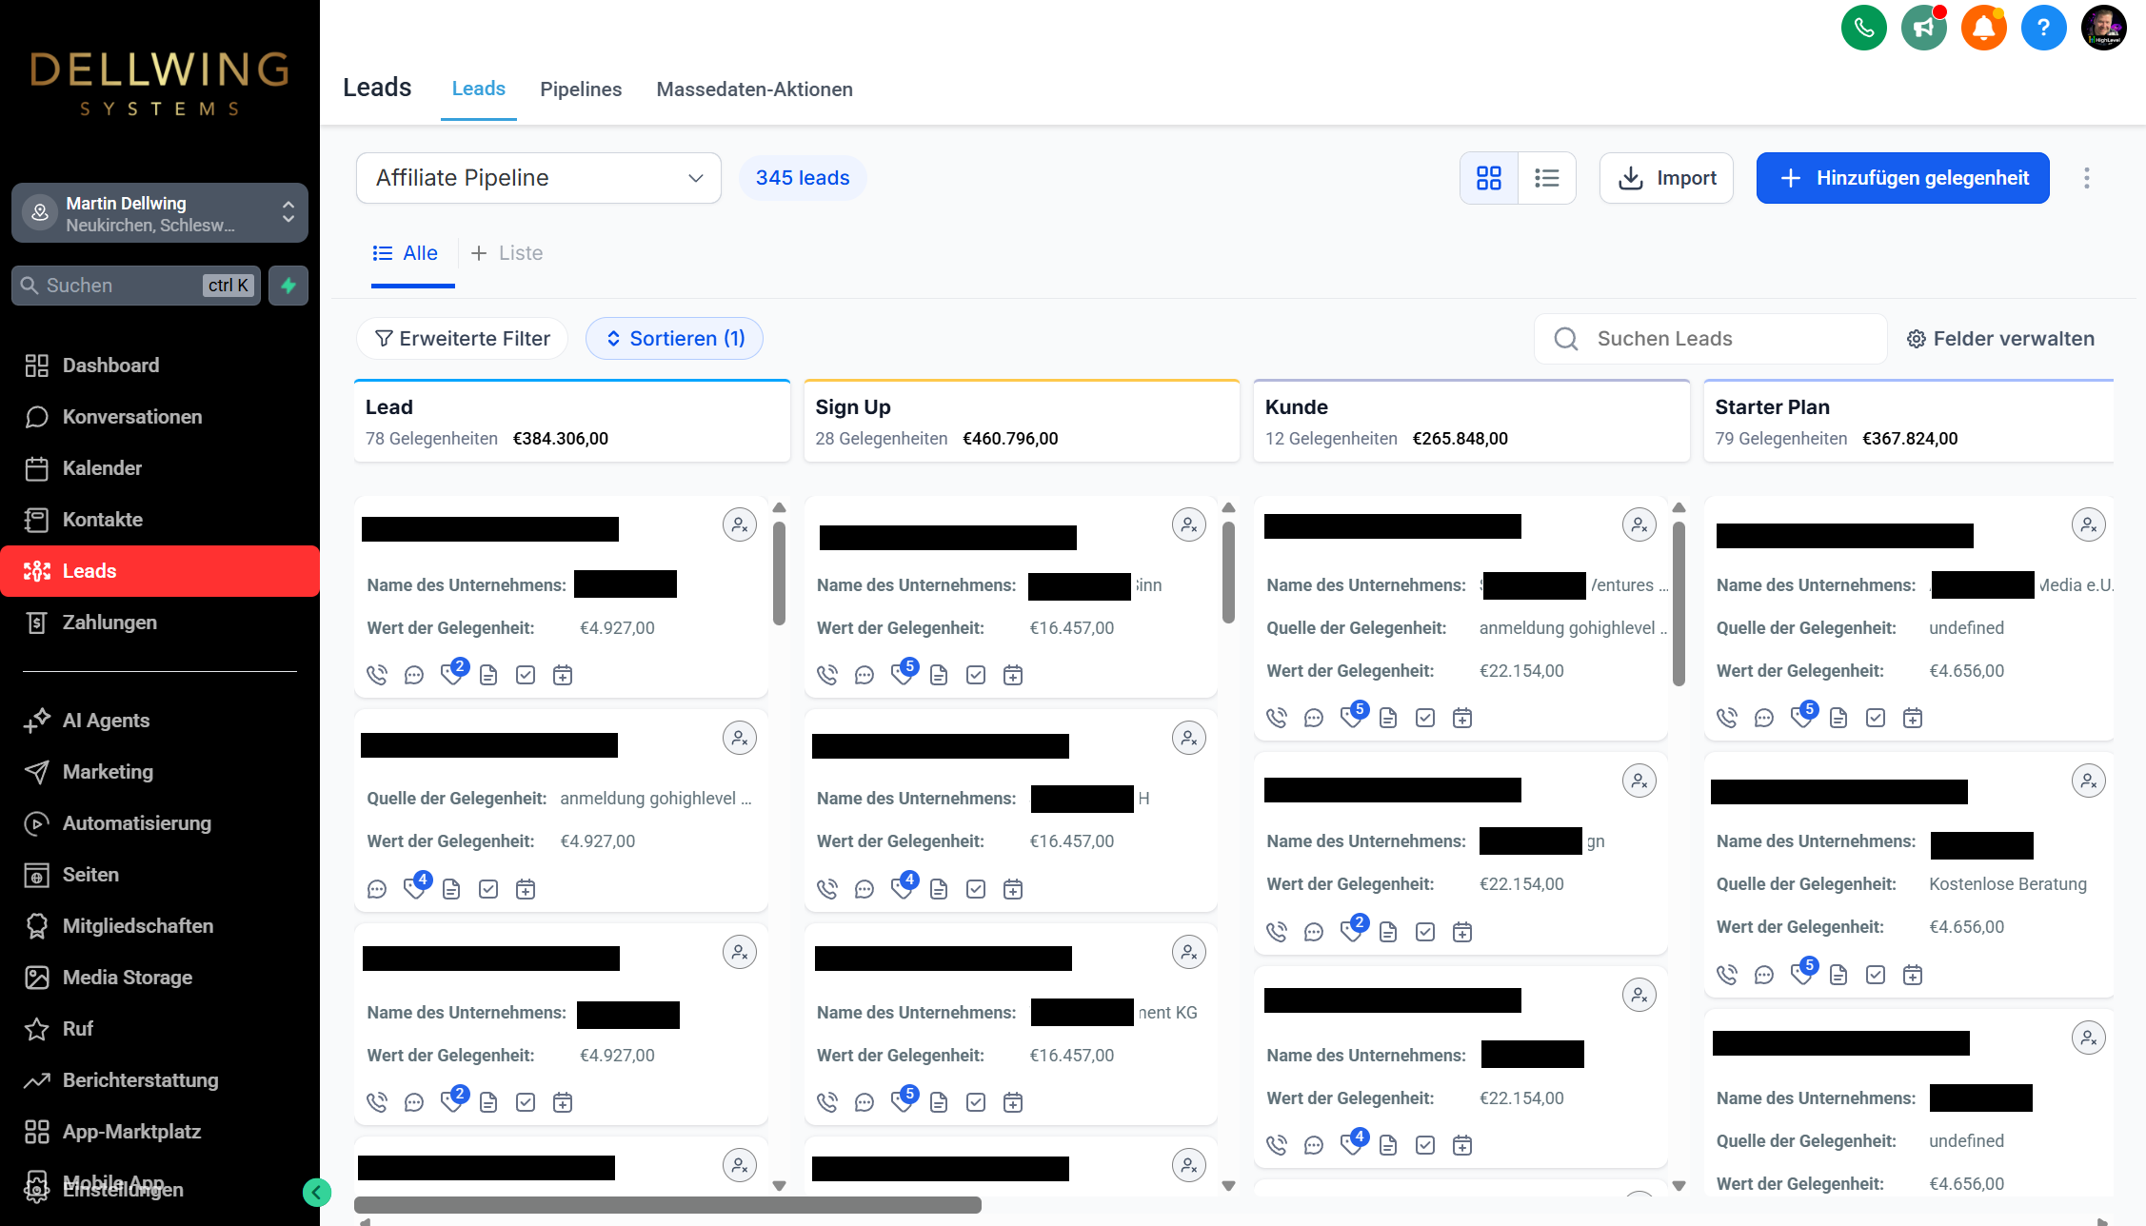Click the Suchen Leads search field
This screenshot has width=2146, height=1226.
click(x=1711, y=339)
